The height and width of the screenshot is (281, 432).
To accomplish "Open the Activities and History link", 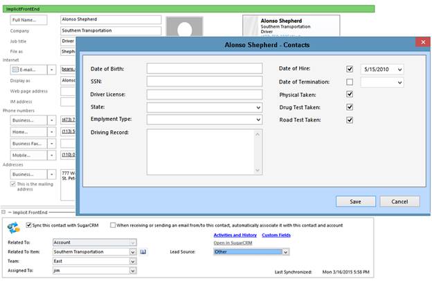I will point(234,235).
